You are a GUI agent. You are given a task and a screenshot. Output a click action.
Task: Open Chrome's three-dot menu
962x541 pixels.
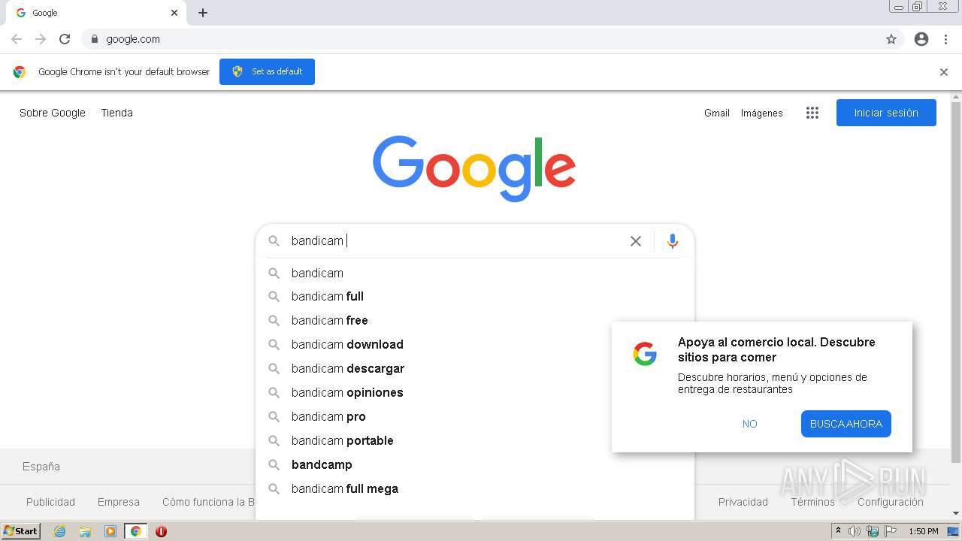click(945, 39)
